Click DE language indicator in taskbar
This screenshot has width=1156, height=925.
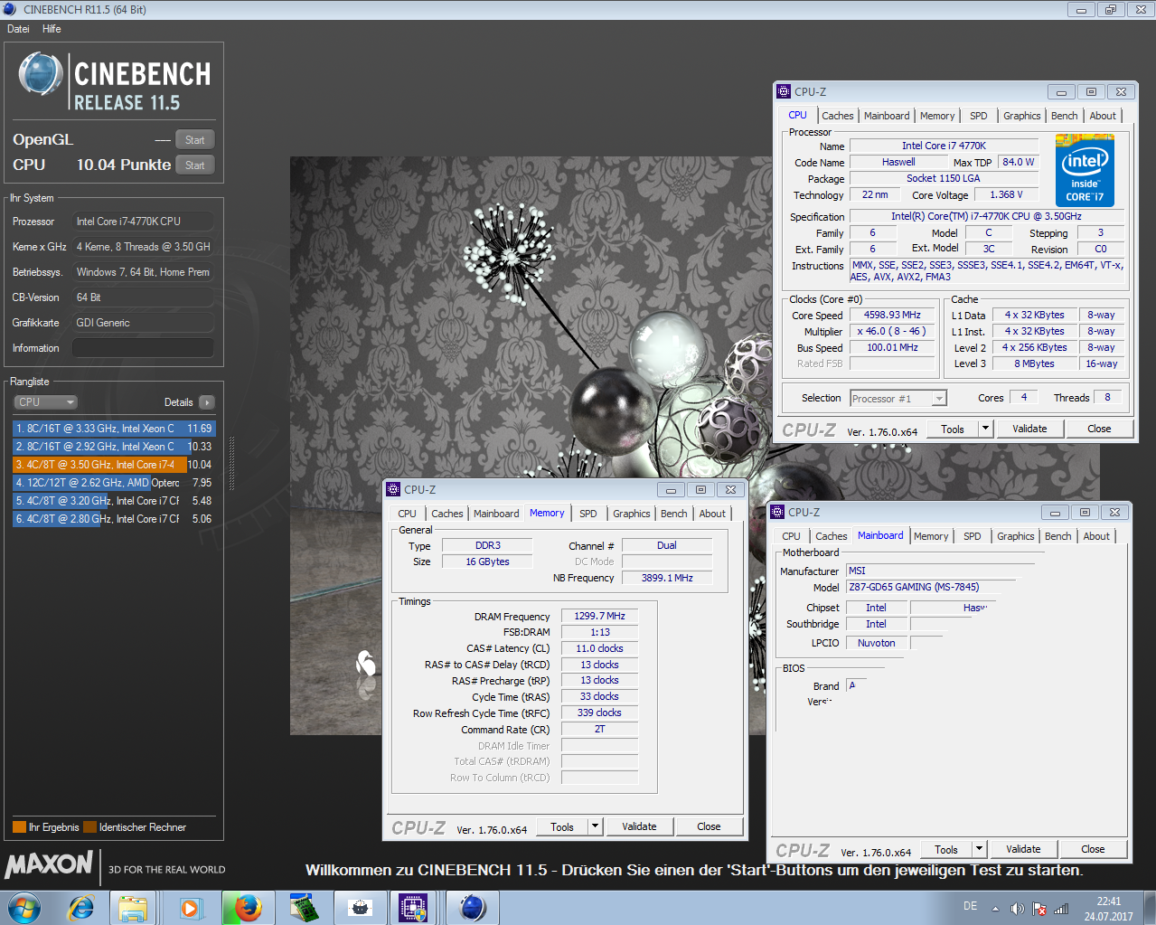970,906
